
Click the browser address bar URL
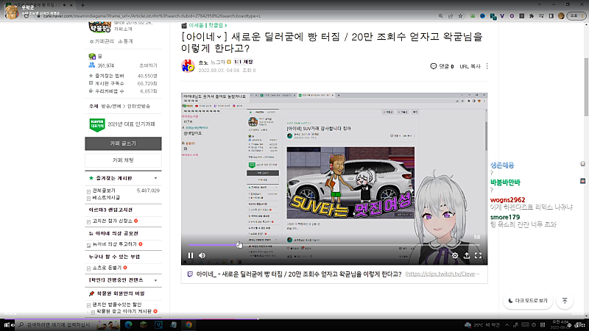(152, 16)
